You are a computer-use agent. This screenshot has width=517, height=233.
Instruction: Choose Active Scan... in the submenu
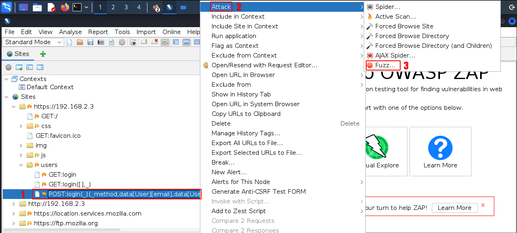[395, 17]
